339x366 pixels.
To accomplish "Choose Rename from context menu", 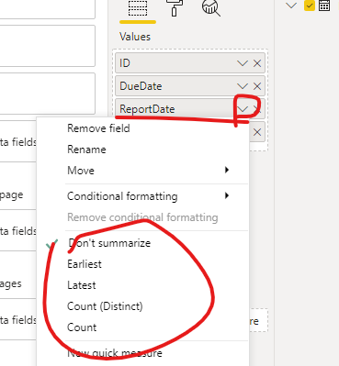I will (x=86, y=150).
